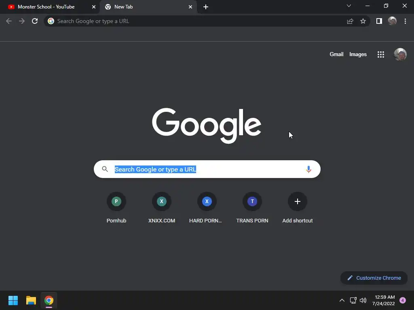Viewport: 414px width, 310px height.
Task: Open a new tab with the plus button
Action: [206, 7]
